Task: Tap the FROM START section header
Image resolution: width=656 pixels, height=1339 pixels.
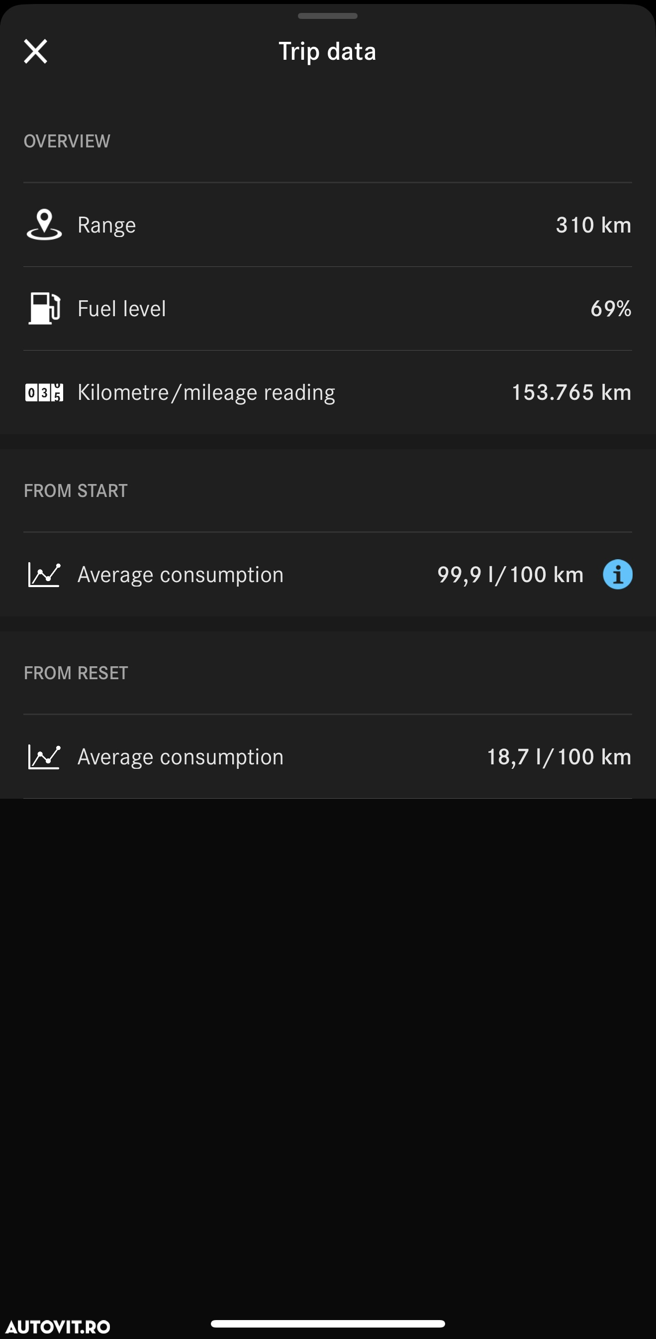Action: (76, 490)
